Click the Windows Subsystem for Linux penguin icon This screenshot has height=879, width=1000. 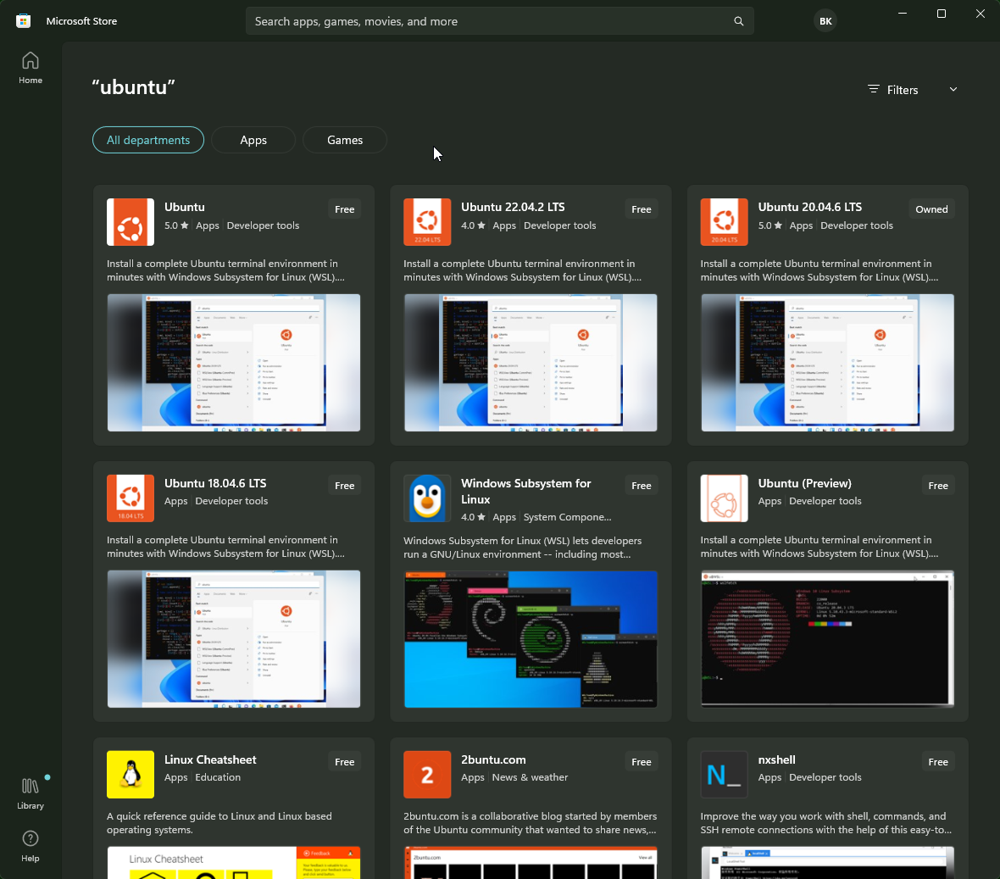click(x=427, y=498)
